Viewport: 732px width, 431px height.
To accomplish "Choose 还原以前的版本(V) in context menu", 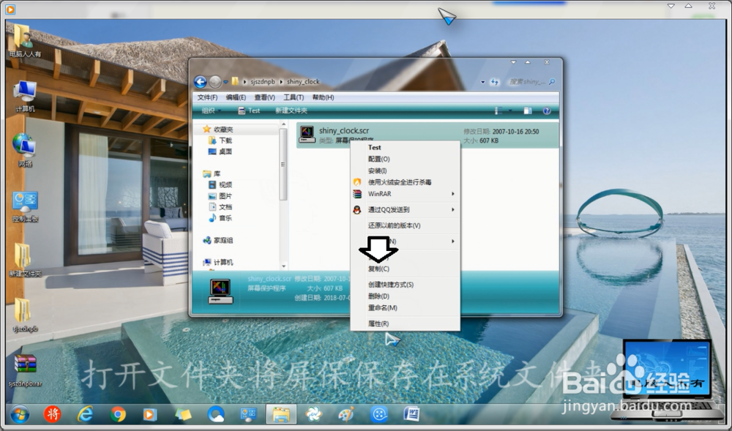I will pyautogui.click(x=406, y=225).
